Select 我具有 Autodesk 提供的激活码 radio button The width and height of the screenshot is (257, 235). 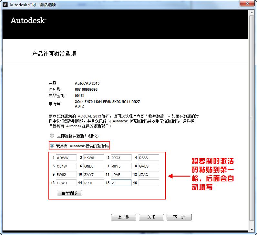click(x=52, y=146)
